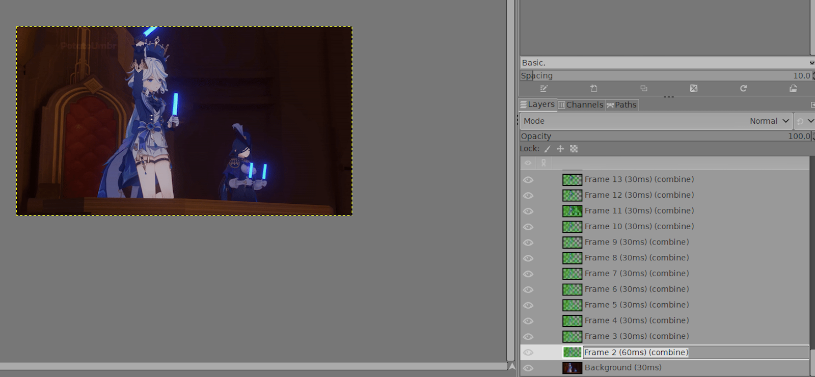Open the brush as an image
The width and height of the screenshot is (815, 377).
pyautogui.click(x=793, y=89)
